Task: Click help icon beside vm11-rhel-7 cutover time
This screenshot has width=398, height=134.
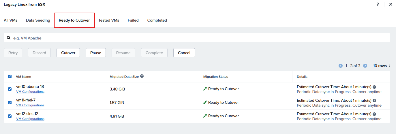Action: coord(374,101)
